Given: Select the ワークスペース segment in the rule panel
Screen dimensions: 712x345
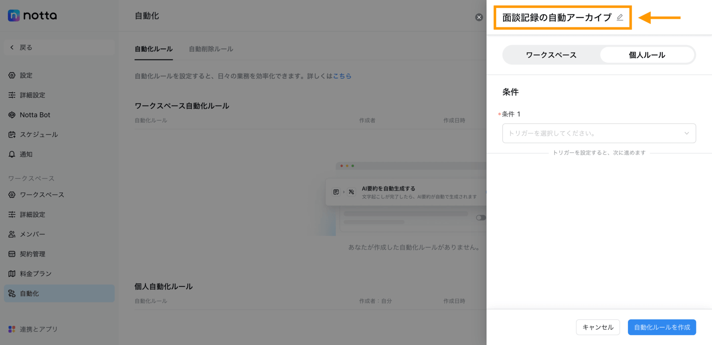Looking at the screenshot, I should 551,55.
